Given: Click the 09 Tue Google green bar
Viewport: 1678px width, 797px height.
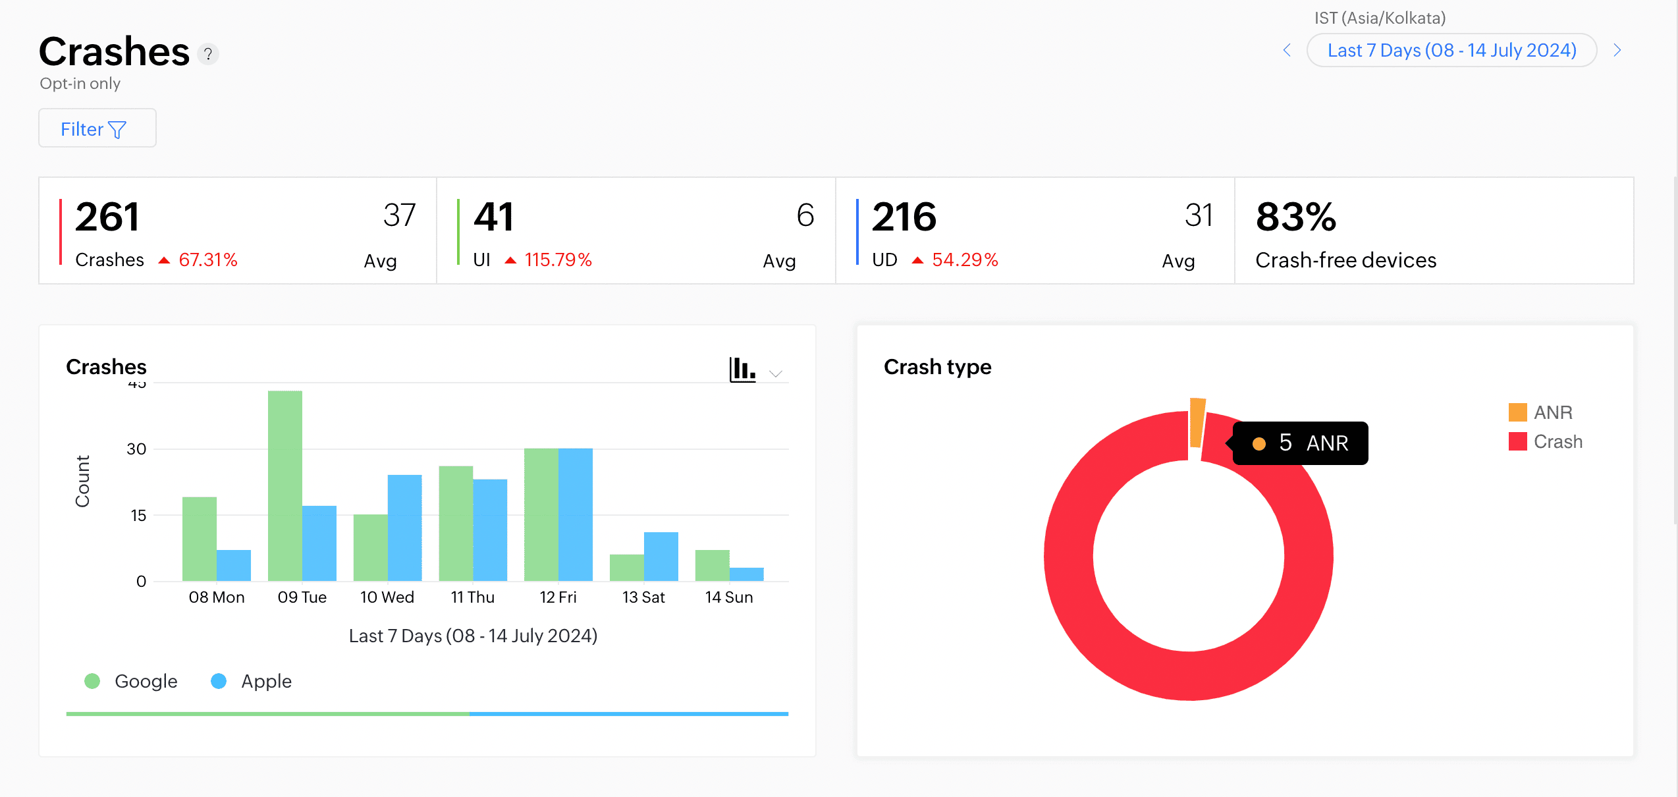Looking at the screenshot, I should (284, 485).
